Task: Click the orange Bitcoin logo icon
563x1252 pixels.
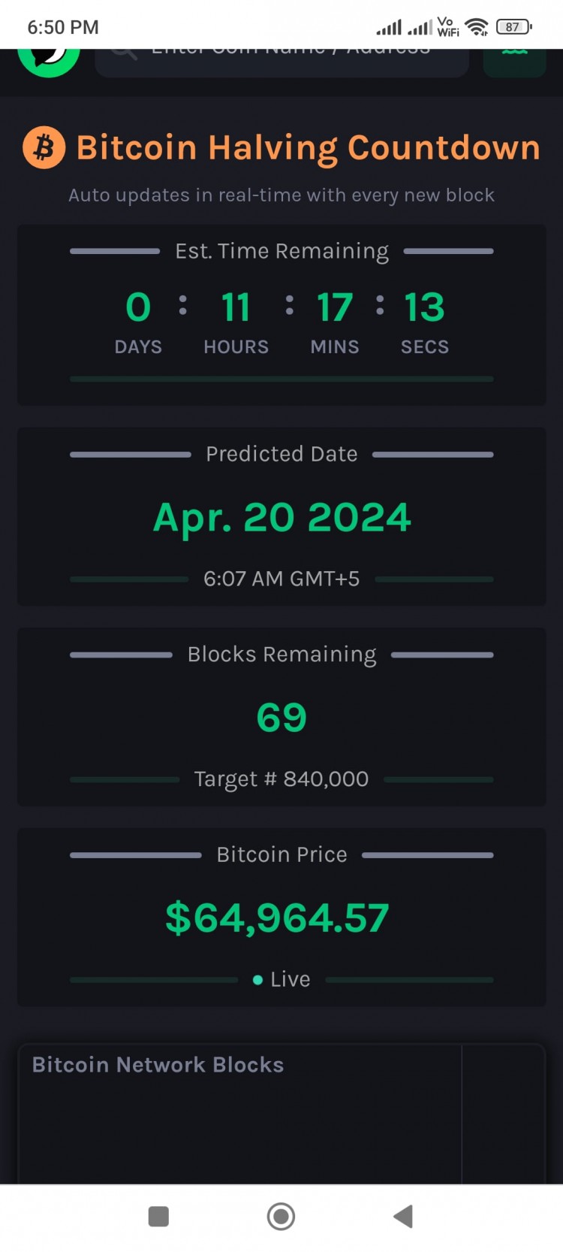Action: click(x=44, y=147)
